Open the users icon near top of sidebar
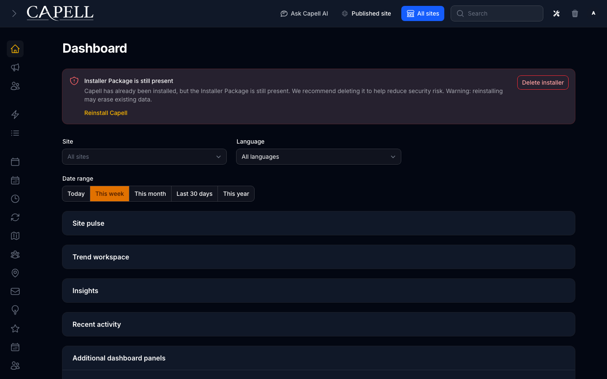607x379 pixels. 15,86
